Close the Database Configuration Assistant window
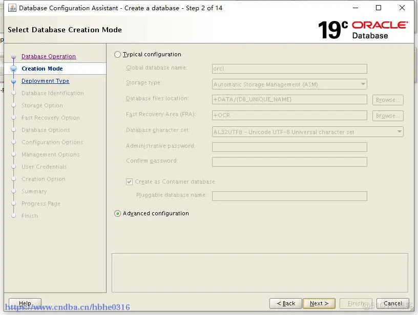The height and width of the screenshot is (315, 418). pos(402,8)
